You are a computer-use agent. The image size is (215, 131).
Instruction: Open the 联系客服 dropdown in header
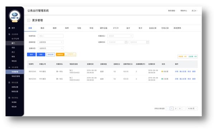pos(172,11)
